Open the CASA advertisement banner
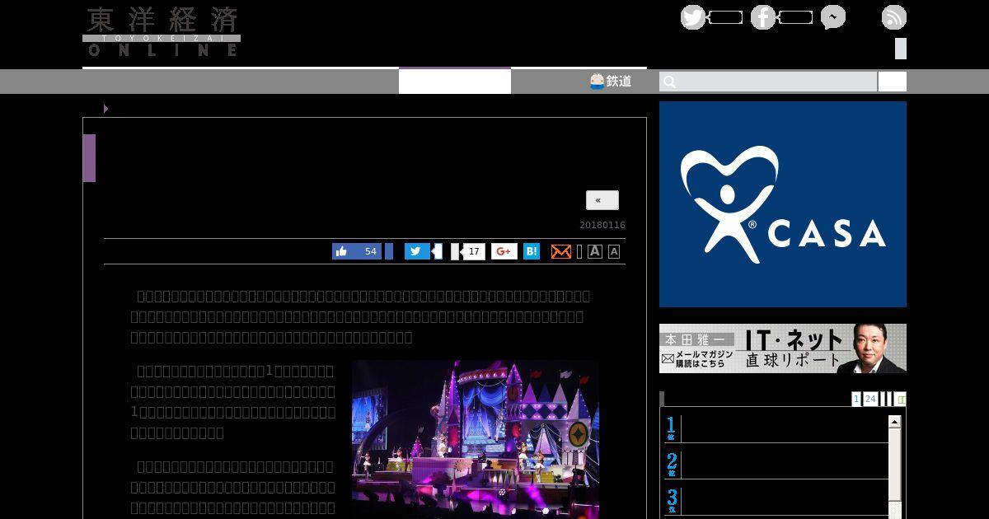Screen dimensions: 989x519 point(783,204)
